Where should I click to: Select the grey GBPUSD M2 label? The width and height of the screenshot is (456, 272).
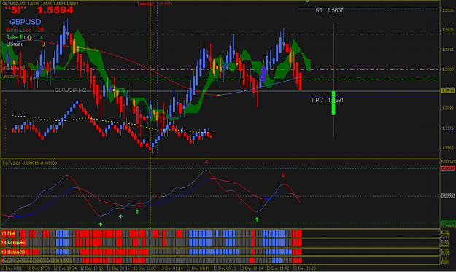pos(71,90)
